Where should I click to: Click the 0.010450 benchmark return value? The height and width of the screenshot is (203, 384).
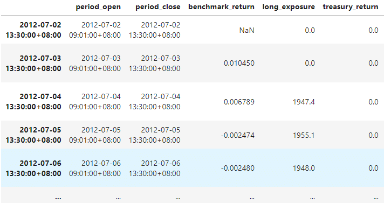239,64
